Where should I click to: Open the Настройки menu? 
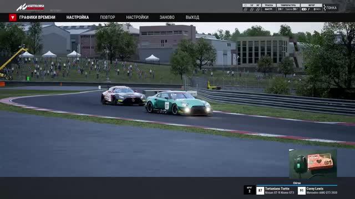pos(137,17)
